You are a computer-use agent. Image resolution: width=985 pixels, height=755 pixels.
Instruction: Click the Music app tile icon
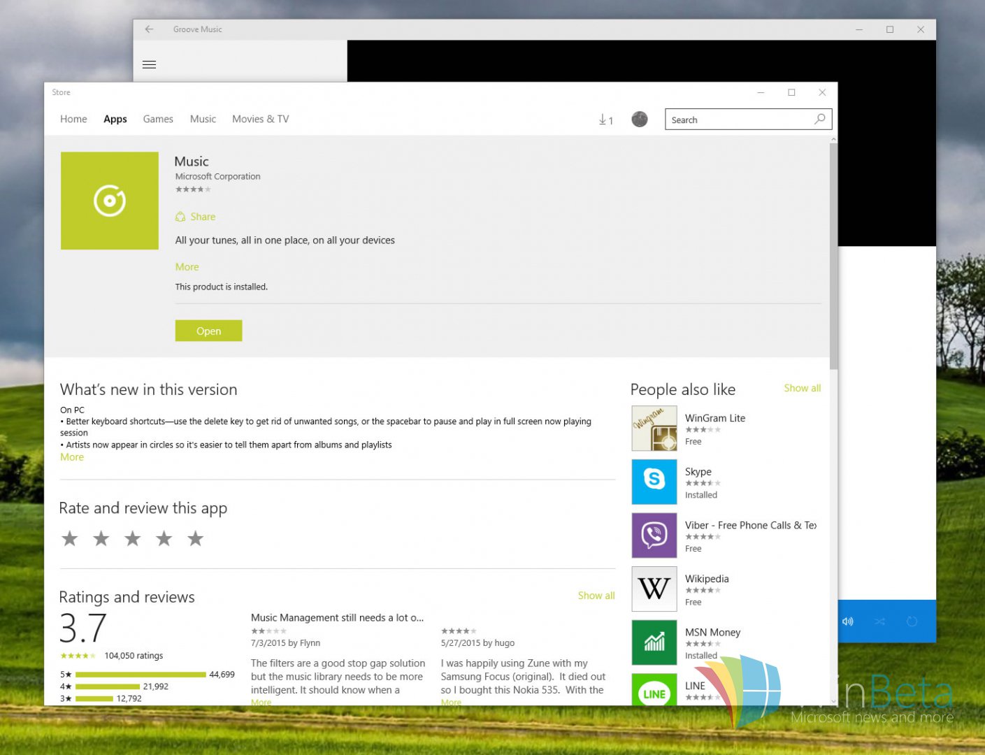coord(110,201)
